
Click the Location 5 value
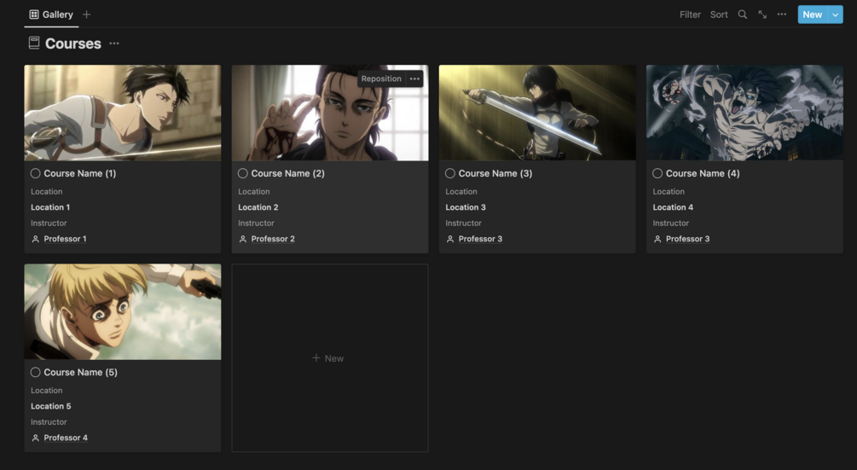click(51, 406)
